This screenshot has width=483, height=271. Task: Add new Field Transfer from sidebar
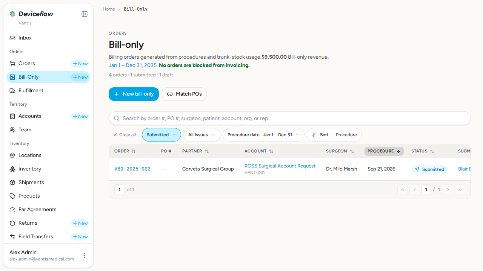tap(80, 237)
